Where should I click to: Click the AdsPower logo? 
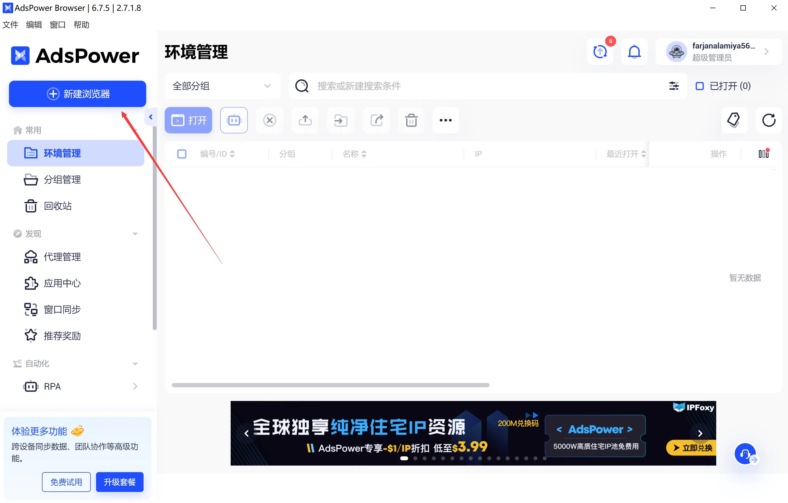pyautogui.click(x=75, y=55)
